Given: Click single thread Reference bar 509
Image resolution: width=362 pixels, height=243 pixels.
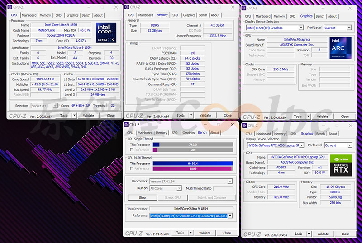Looking at the screenshot, I should pos(193,150).
